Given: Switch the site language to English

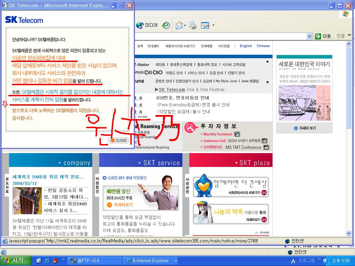Looking at the screenshot, I should coord(246,46).
